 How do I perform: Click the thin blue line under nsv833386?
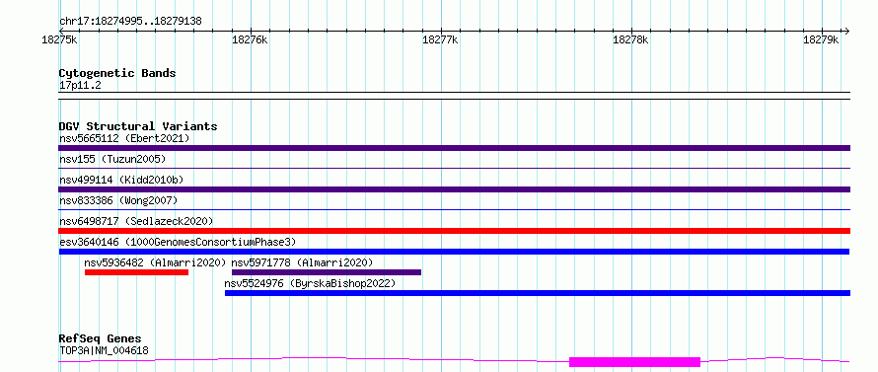click(454, 209)
